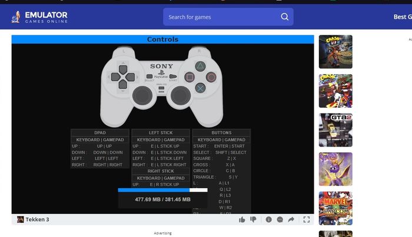412x237 pixels.
Task: Click the E | L STICK LEFT row
Action: coord(161,159)
